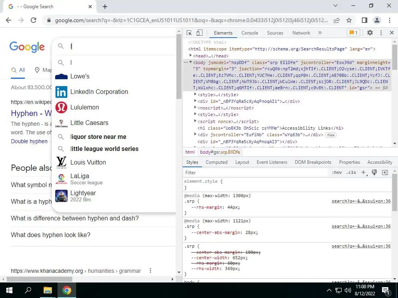Click in the Styles Filter field
Viewport: 398px width, 298px height.
[256, 173]
